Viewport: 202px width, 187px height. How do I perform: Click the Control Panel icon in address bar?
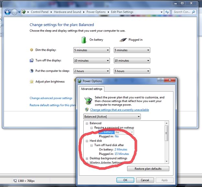coord(24,12)
